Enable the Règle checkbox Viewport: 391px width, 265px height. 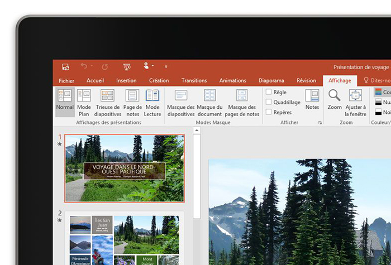(269, 92)
